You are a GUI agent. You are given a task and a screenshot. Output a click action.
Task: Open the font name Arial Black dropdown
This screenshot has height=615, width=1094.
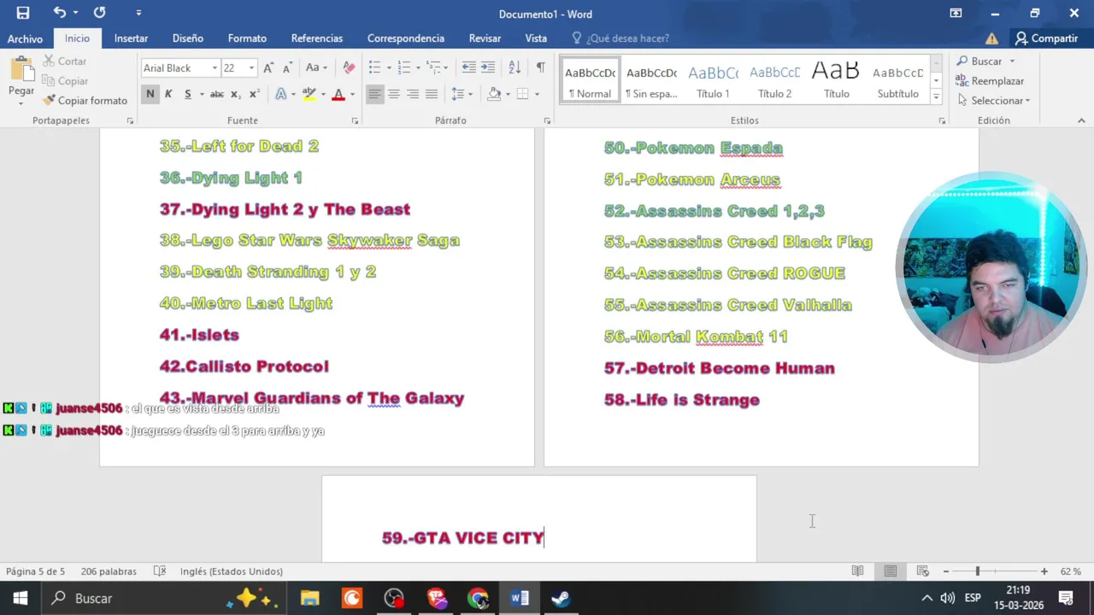(x=215, y=67)
